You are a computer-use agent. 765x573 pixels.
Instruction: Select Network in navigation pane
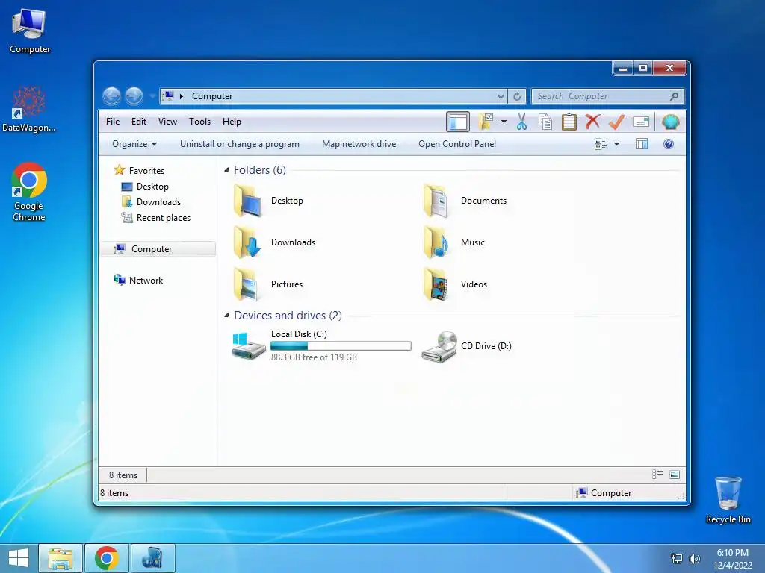click(x=146, y=281)
